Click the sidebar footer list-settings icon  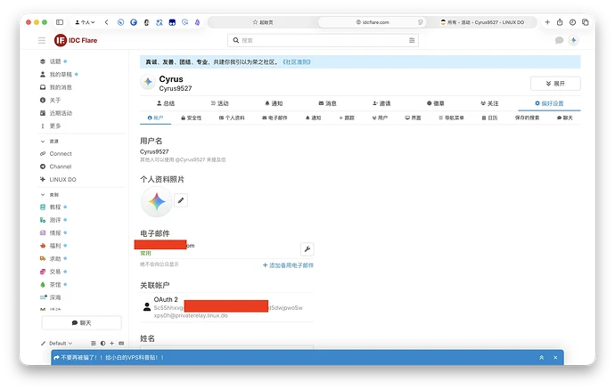[94, 344]
